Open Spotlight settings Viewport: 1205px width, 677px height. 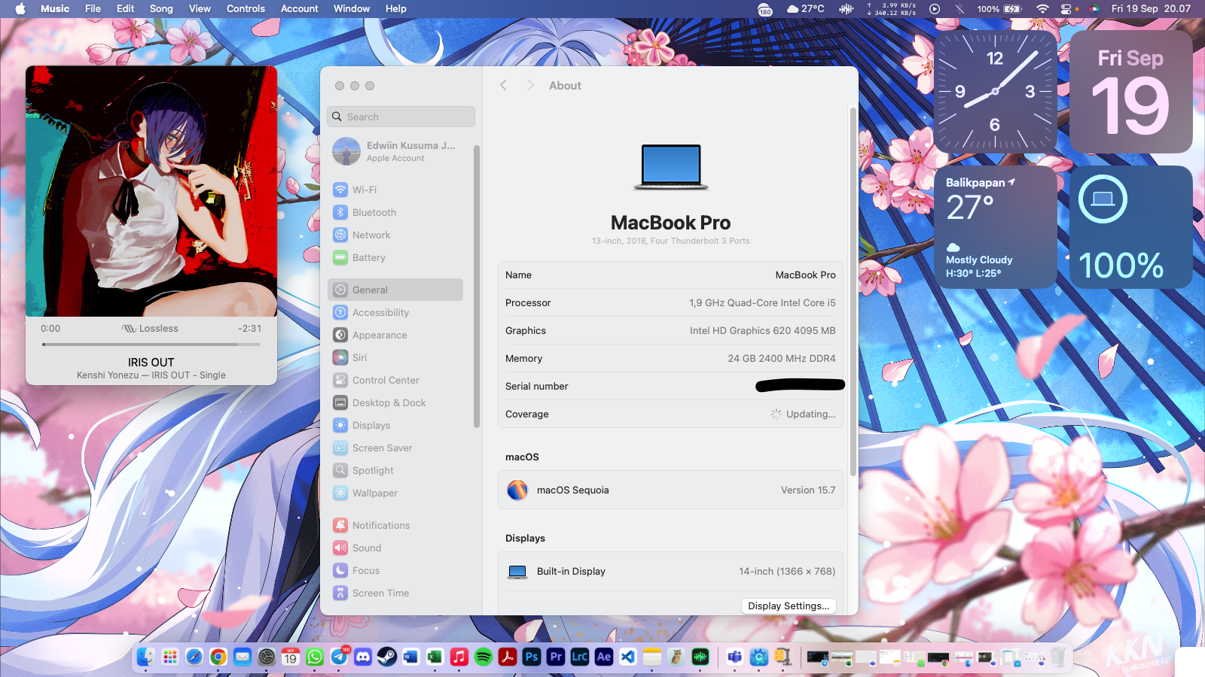[x=395, y=470]
